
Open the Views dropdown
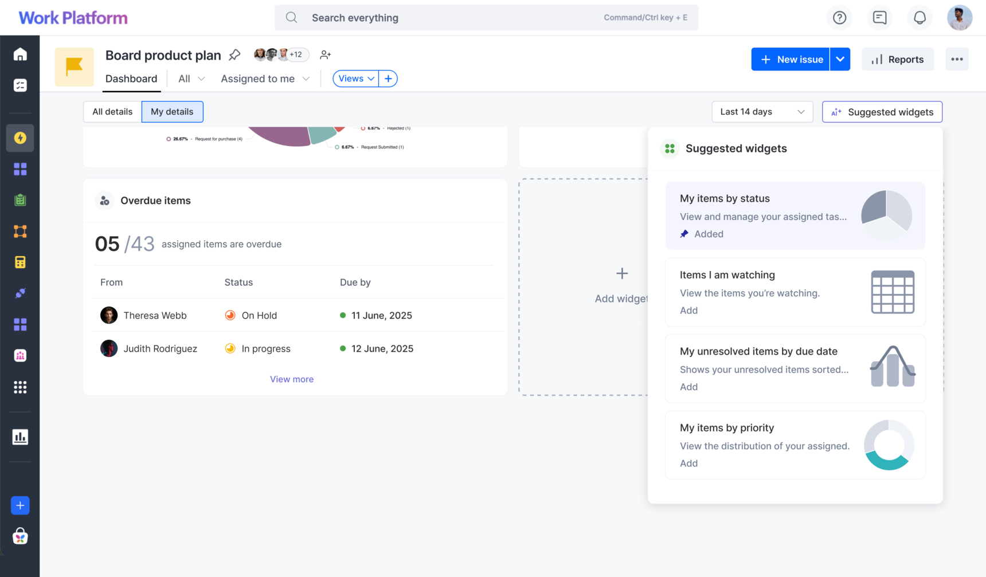pyautogui.click(x=355, y=78)
